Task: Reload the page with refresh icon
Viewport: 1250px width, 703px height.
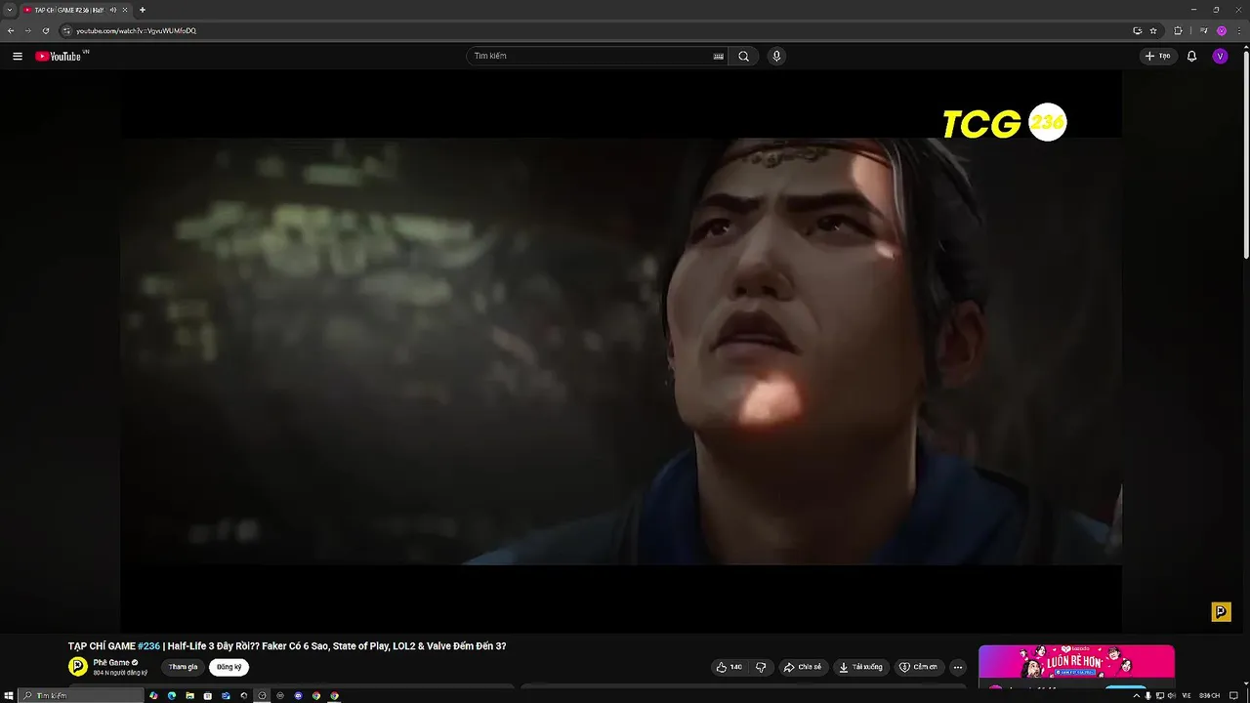Action: coord(45,30)
